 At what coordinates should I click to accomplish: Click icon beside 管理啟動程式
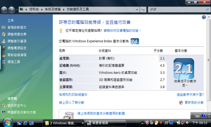(4, 27)
